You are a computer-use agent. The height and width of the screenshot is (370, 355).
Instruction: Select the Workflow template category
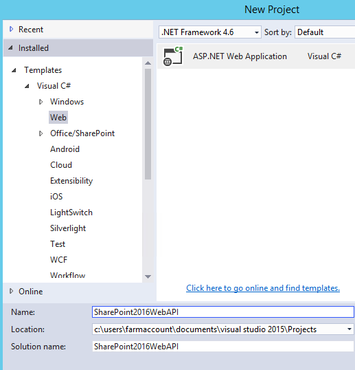(67, 275)
